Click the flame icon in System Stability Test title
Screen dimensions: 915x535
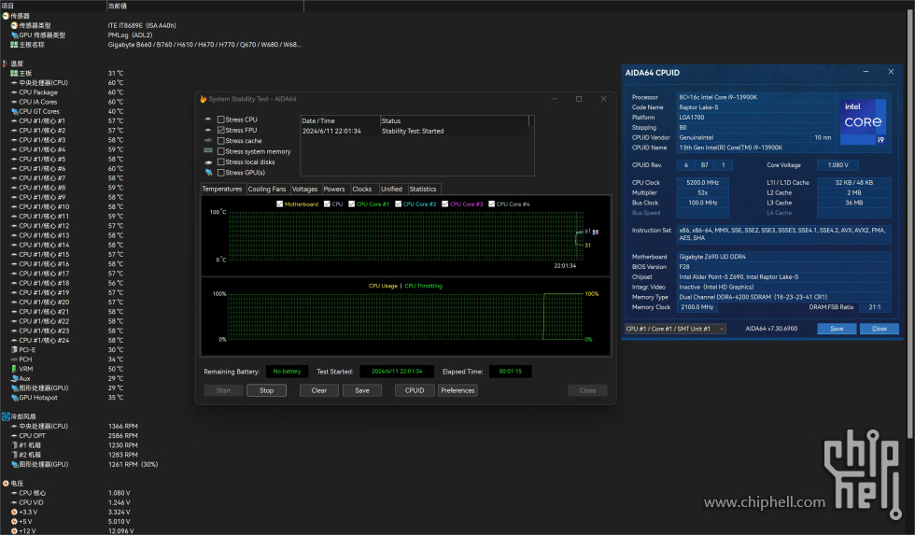tap(204, 99)
